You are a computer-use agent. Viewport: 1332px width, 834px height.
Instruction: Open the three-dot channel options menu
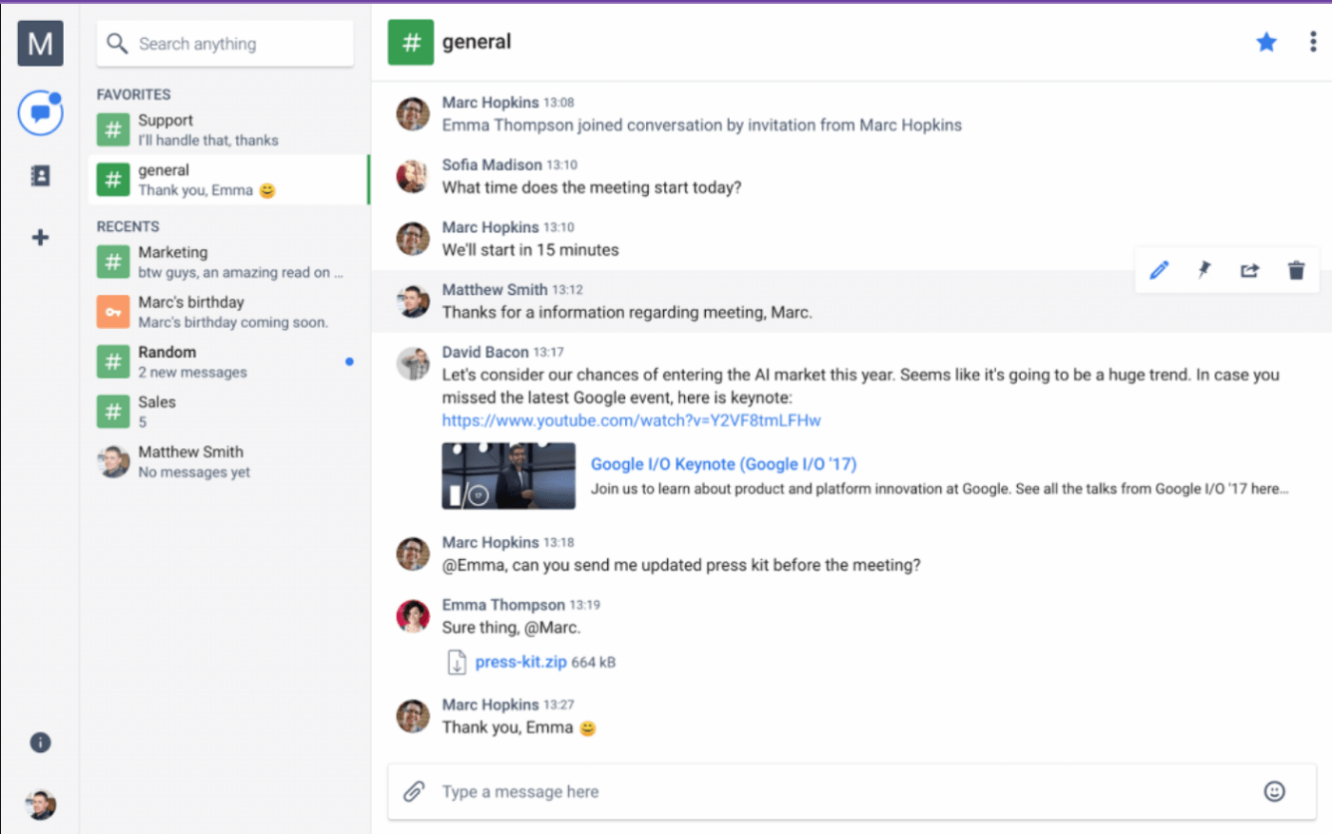click(1313, 42)
